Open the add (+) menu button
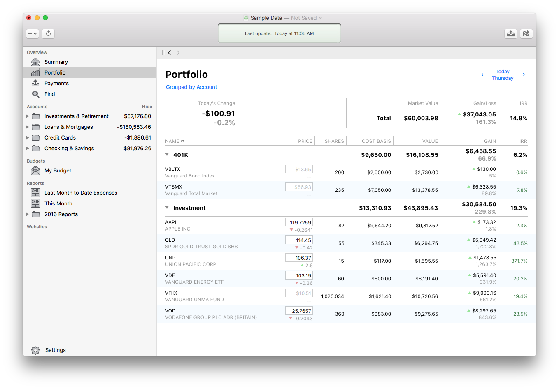The width and height of the screenshot is (559, 389). pos(33,34)
